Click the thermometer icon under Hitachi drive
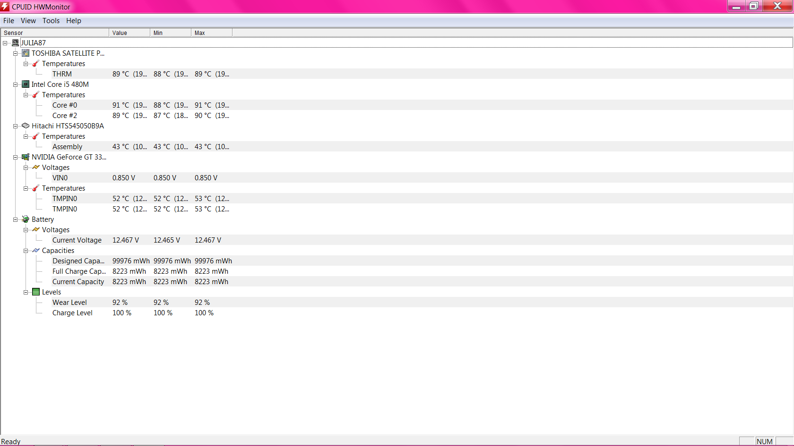The height and width of the screenshot is (446, 794). pos(36,136)
